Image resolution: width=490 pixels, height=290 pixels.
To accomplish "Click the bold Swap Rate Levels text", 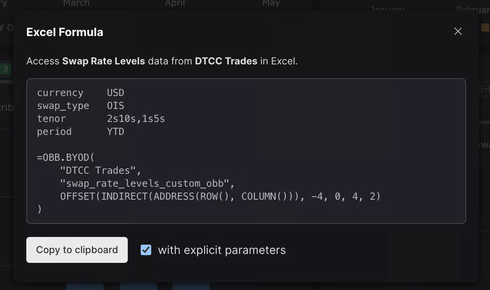I will tap(103, 62).
